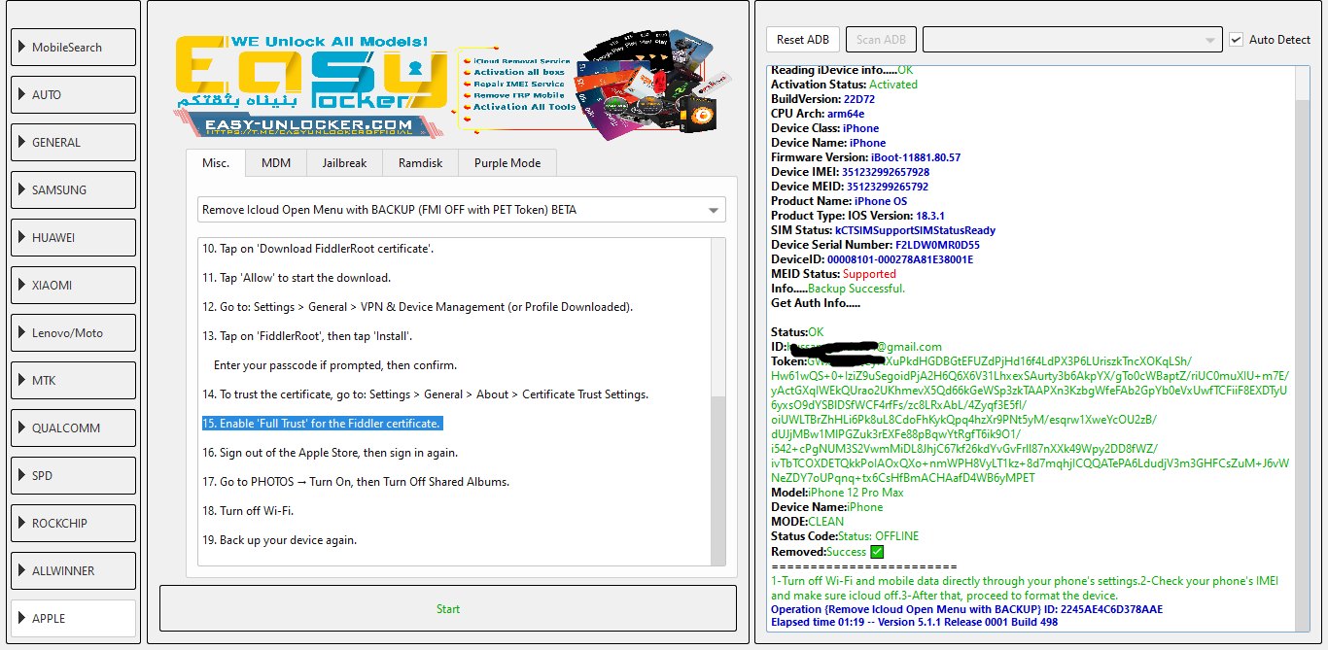Select step 14 about Certificate Trust Settings
Screen dimensions: 1328x650
(x=425, y=394)
